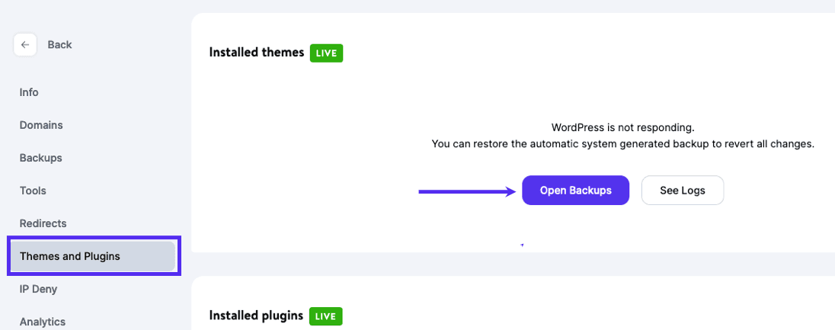Click the restore automatic backup message line

point(622,143)
